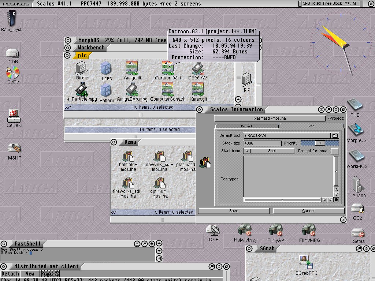Enable the Prompt for input checkbox

[x=335, y=151]
